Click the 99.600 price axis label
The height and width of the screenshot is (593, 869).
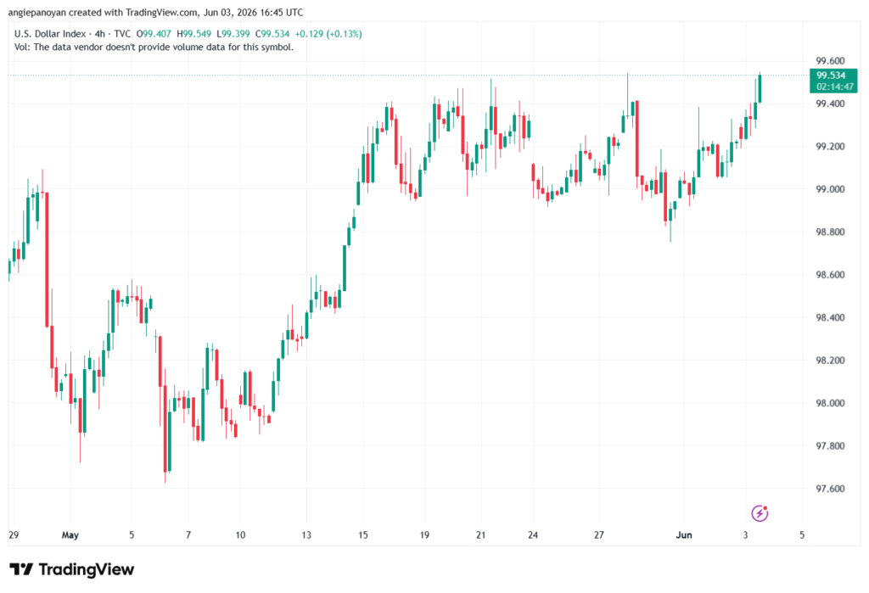[x=830, y=61]
